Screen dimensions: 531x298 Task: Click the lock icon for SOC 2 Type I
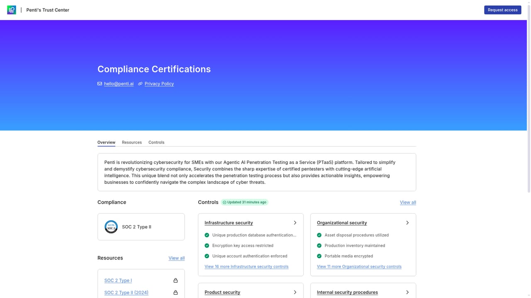click(175, 281)
